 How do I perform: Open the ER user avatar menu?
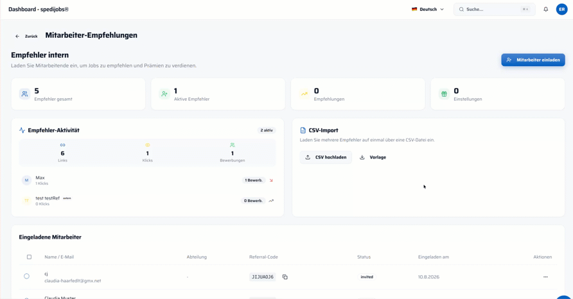pos(561,10)
